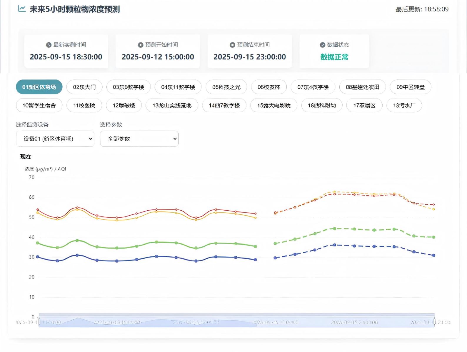Click the left handle of the timeline zoom slider
This screenshot has height=352, width=467.
[39, 321]
